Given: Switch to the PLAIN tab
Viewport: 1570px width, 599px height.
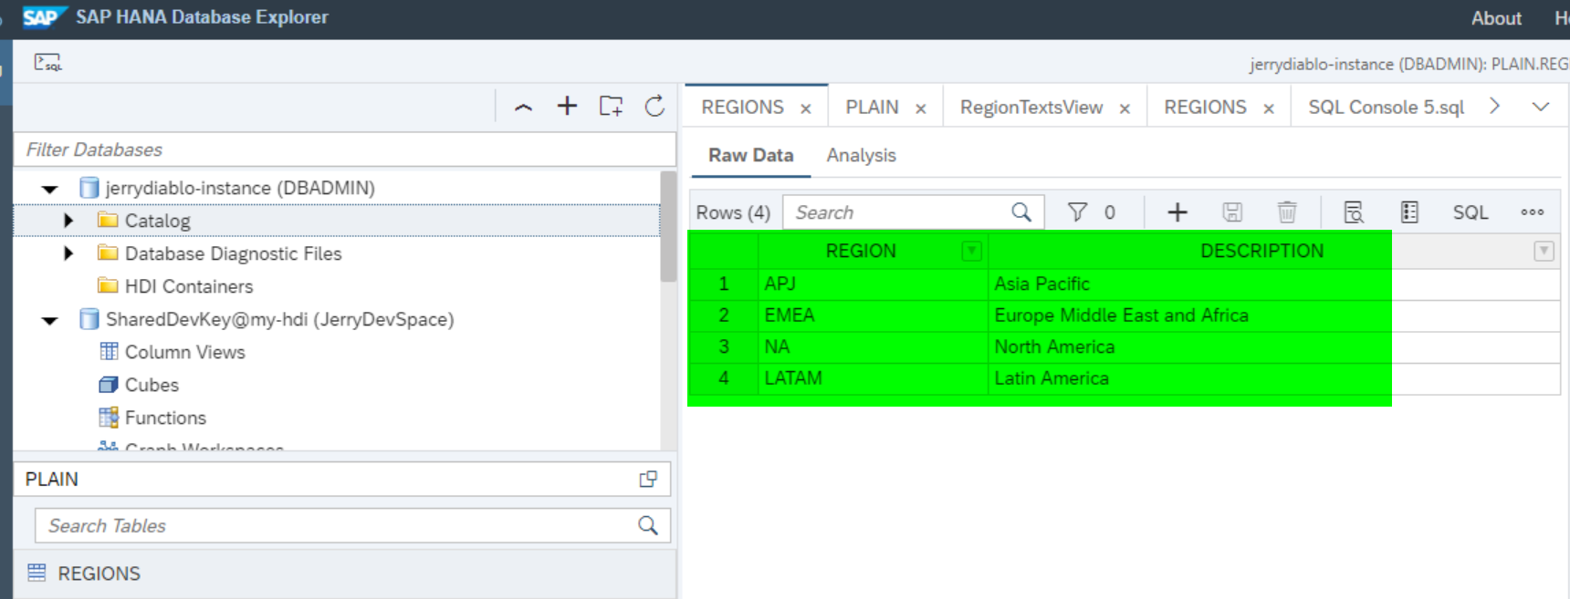Looking at the screenshot, I should [x=872, y=108].
